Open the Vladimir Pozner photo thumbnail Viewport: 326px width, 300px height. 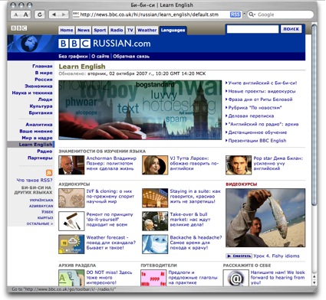pyautogui.click(x=71, y=165)
